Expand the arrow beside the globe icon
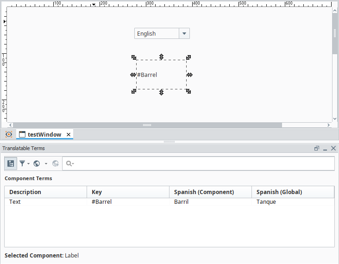The width and height of the screenshot is (339, 264). pos(46,163)
